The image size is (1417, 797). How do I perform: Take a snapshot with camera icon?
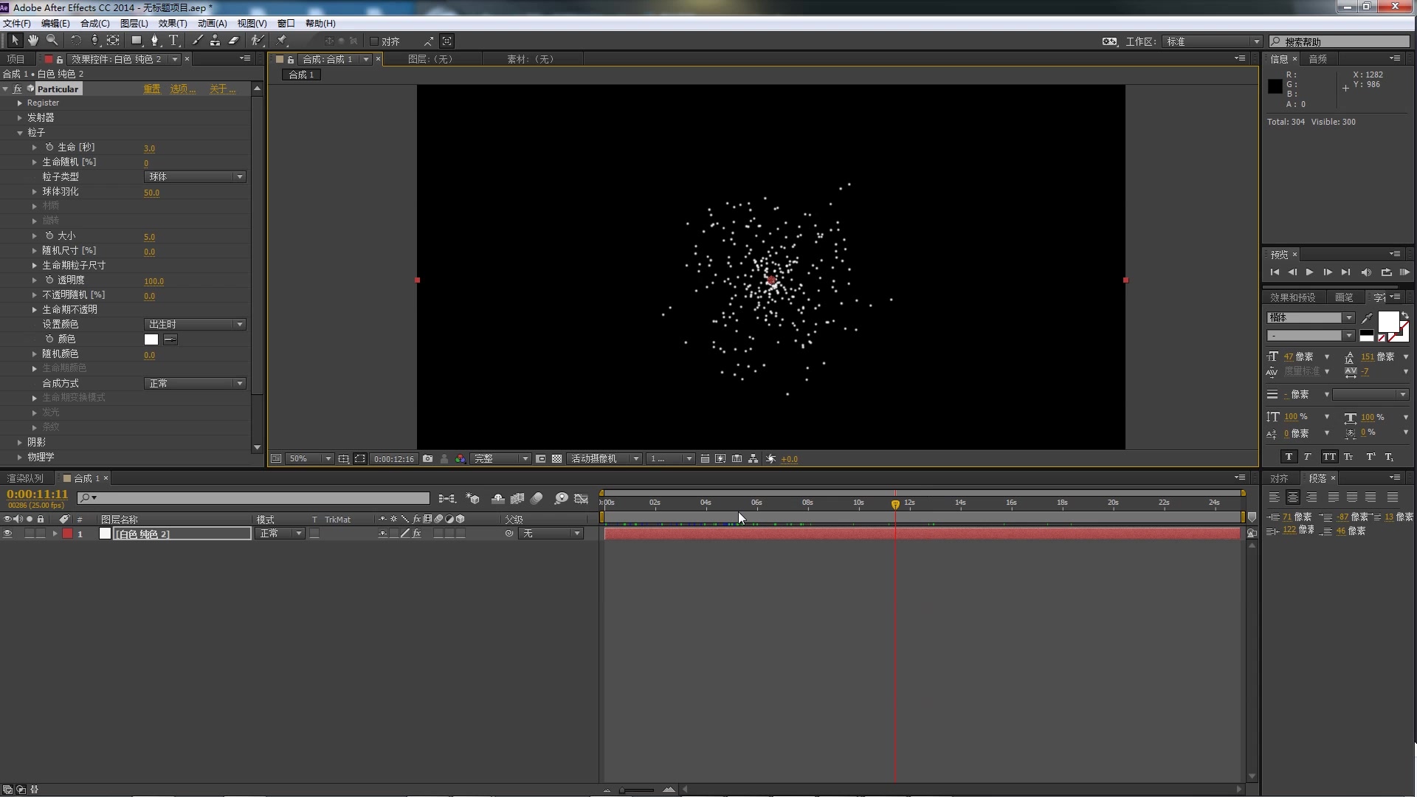coord(427,459)
